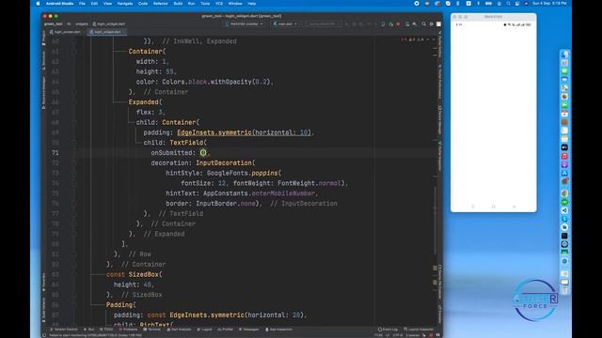Open the Dart Analysis tool window

(x=179, y=330)
